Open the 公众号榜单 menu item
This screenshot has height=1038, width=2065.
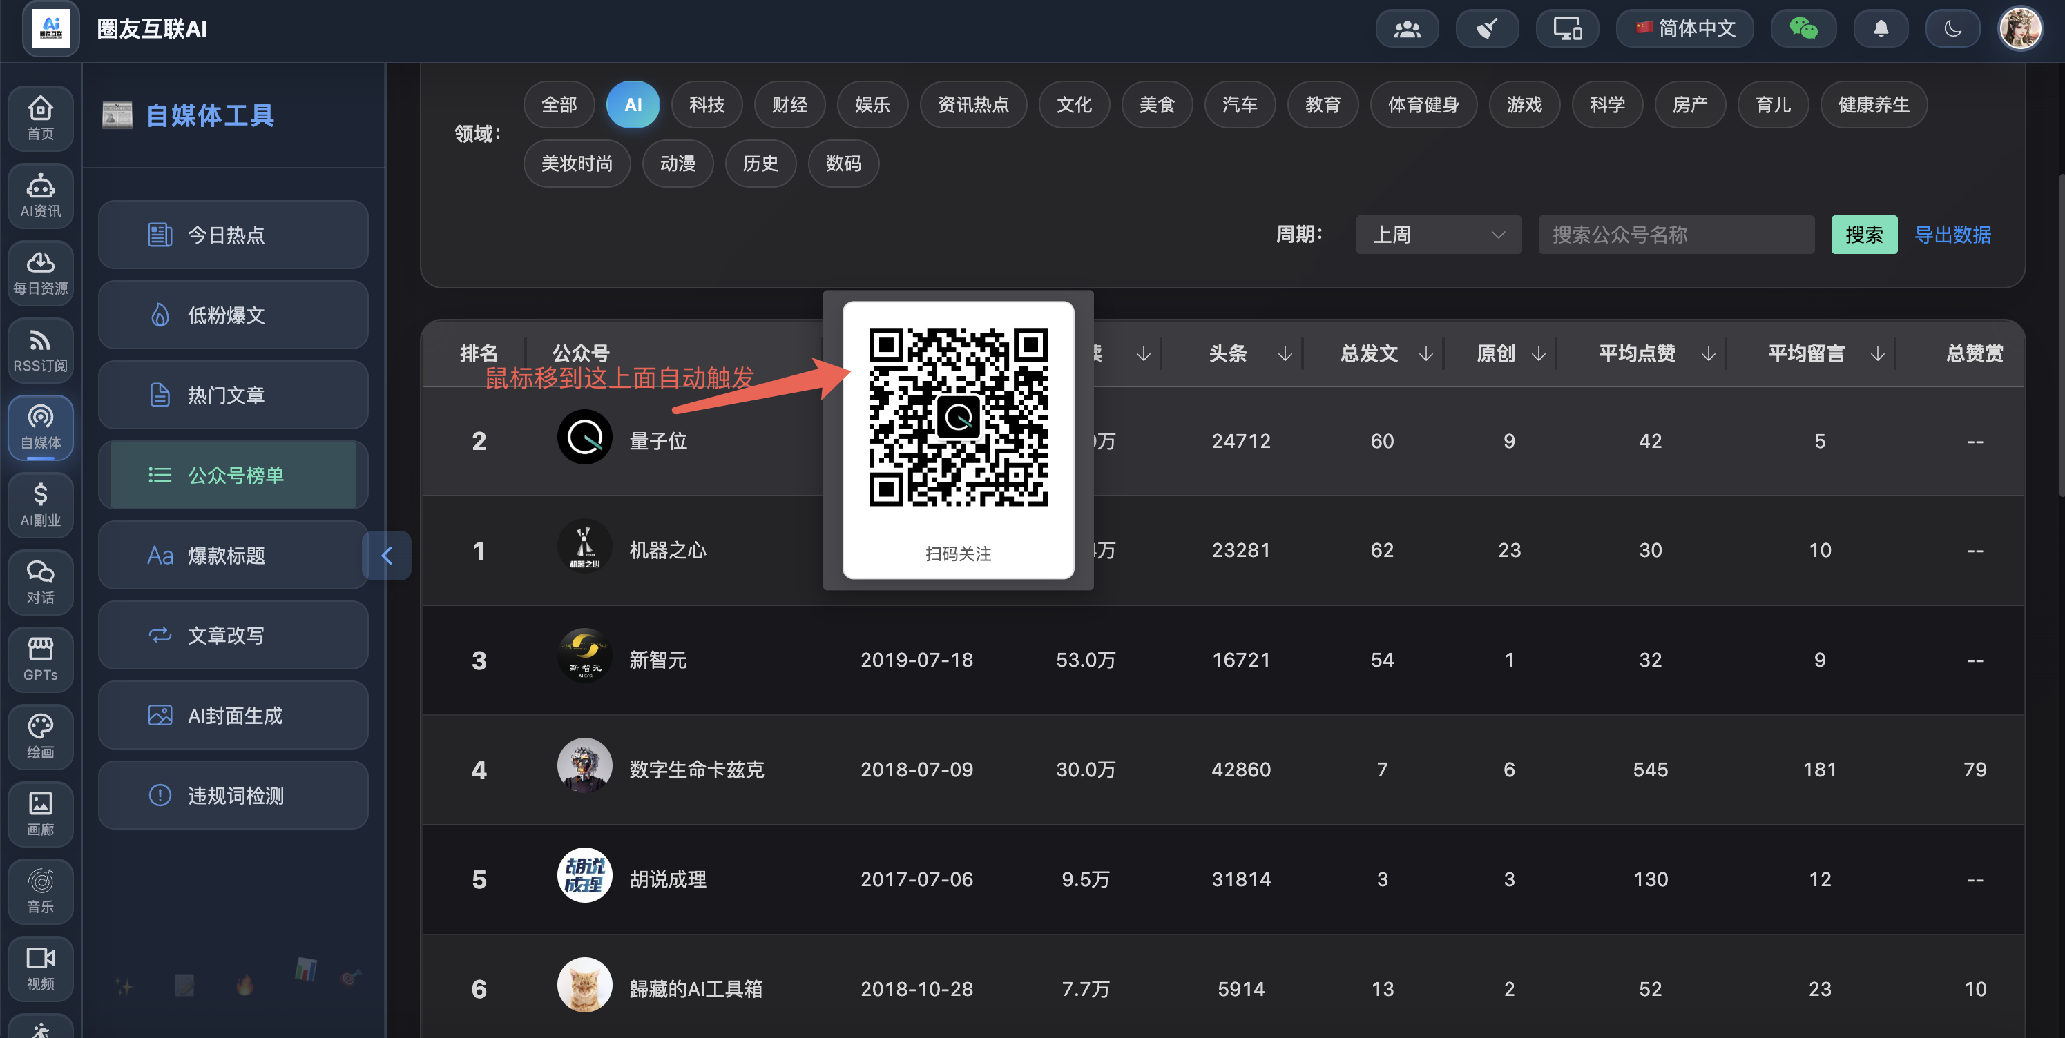pyautogui.click(x=233, y=475)
